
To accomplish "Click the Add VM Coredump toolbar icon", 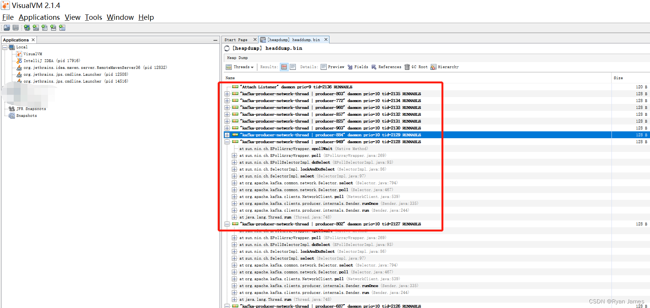I will [x=45, y=28].
